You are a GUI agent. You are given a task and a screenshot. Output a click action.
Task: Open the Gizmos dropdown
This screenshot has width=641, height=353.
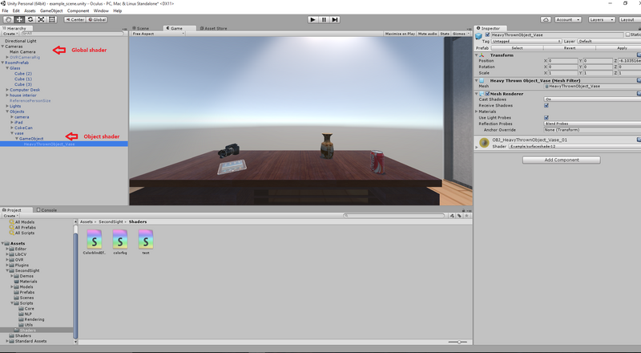[460, 34]
